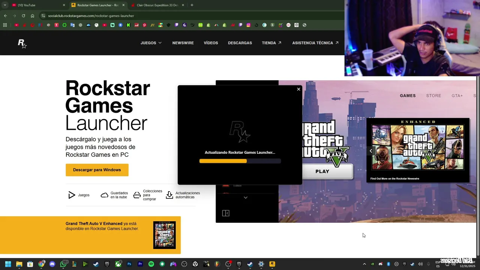This screenshot has width=480, height=270.
Task: Open the VÍDEOS section
Action: tap(211, 43)
